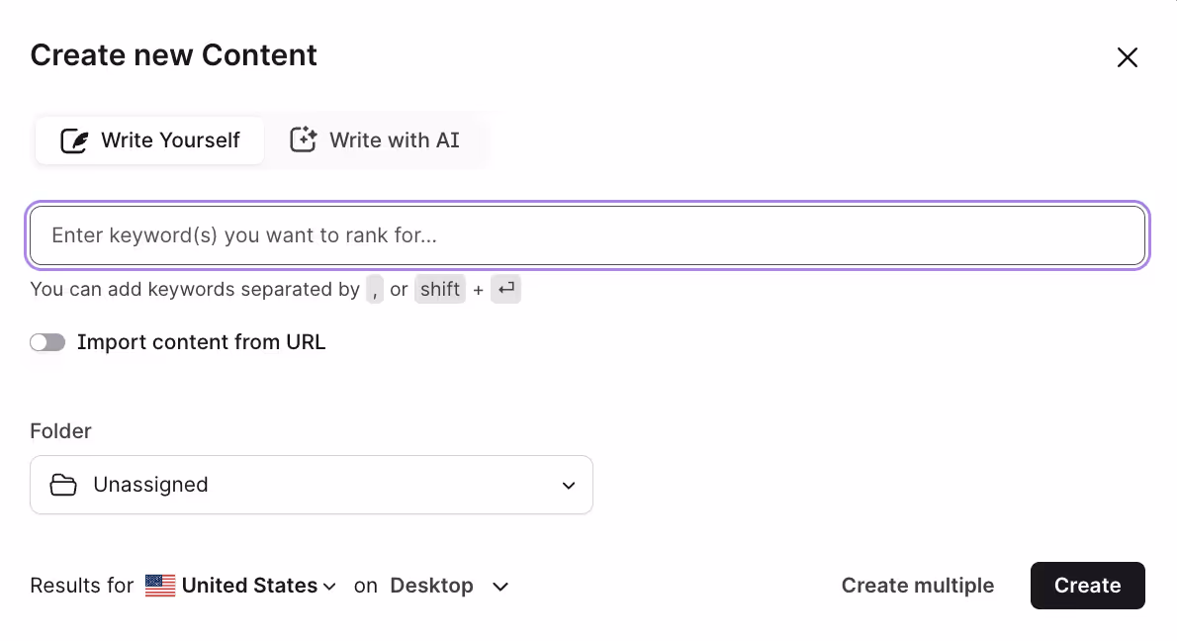Screen dimensions: 1177x641
Task: Click the comma key hint badge
Action: 375,289
